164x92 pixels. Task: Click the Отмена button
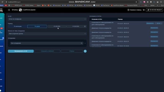(72, 51)
